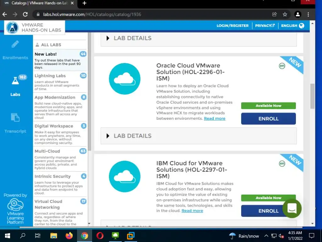Click the muted volume tray icon
Image resolution: width=322 pixels, height=242 pixels.
pyautogui.click(x=281, y=236)
